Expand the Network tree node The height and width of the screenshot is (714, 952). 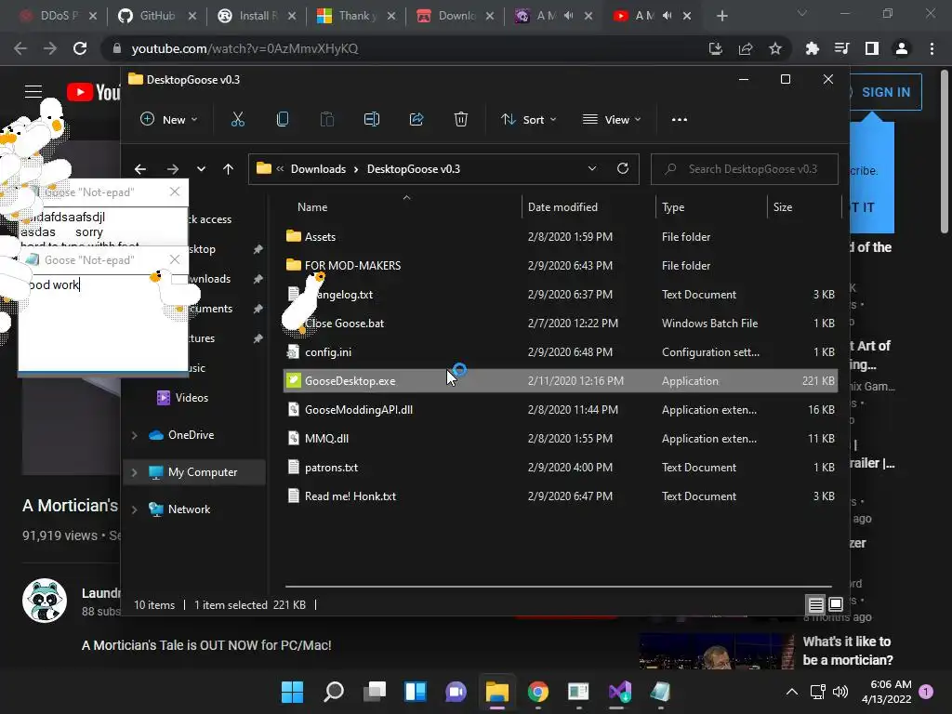[x=134, y=509]
